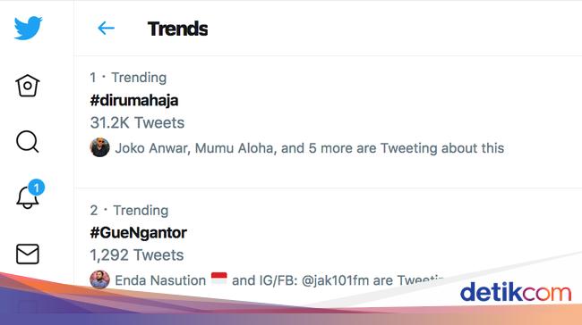Click the blue notification badge showing 1
The height and width of the screenshot is (325, 582).
click(37, 187)
